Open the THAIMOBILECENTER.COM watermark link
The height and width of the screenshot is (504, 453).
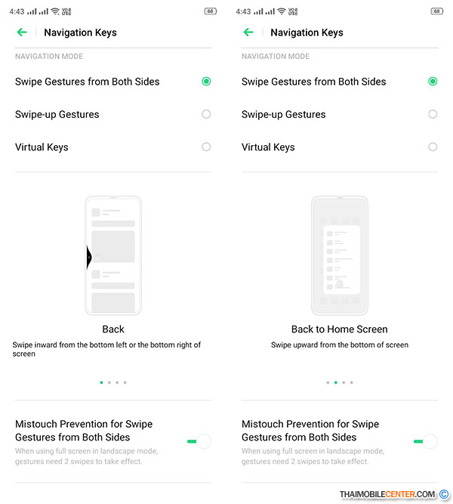pyautogui.click(x=387, y=494)
